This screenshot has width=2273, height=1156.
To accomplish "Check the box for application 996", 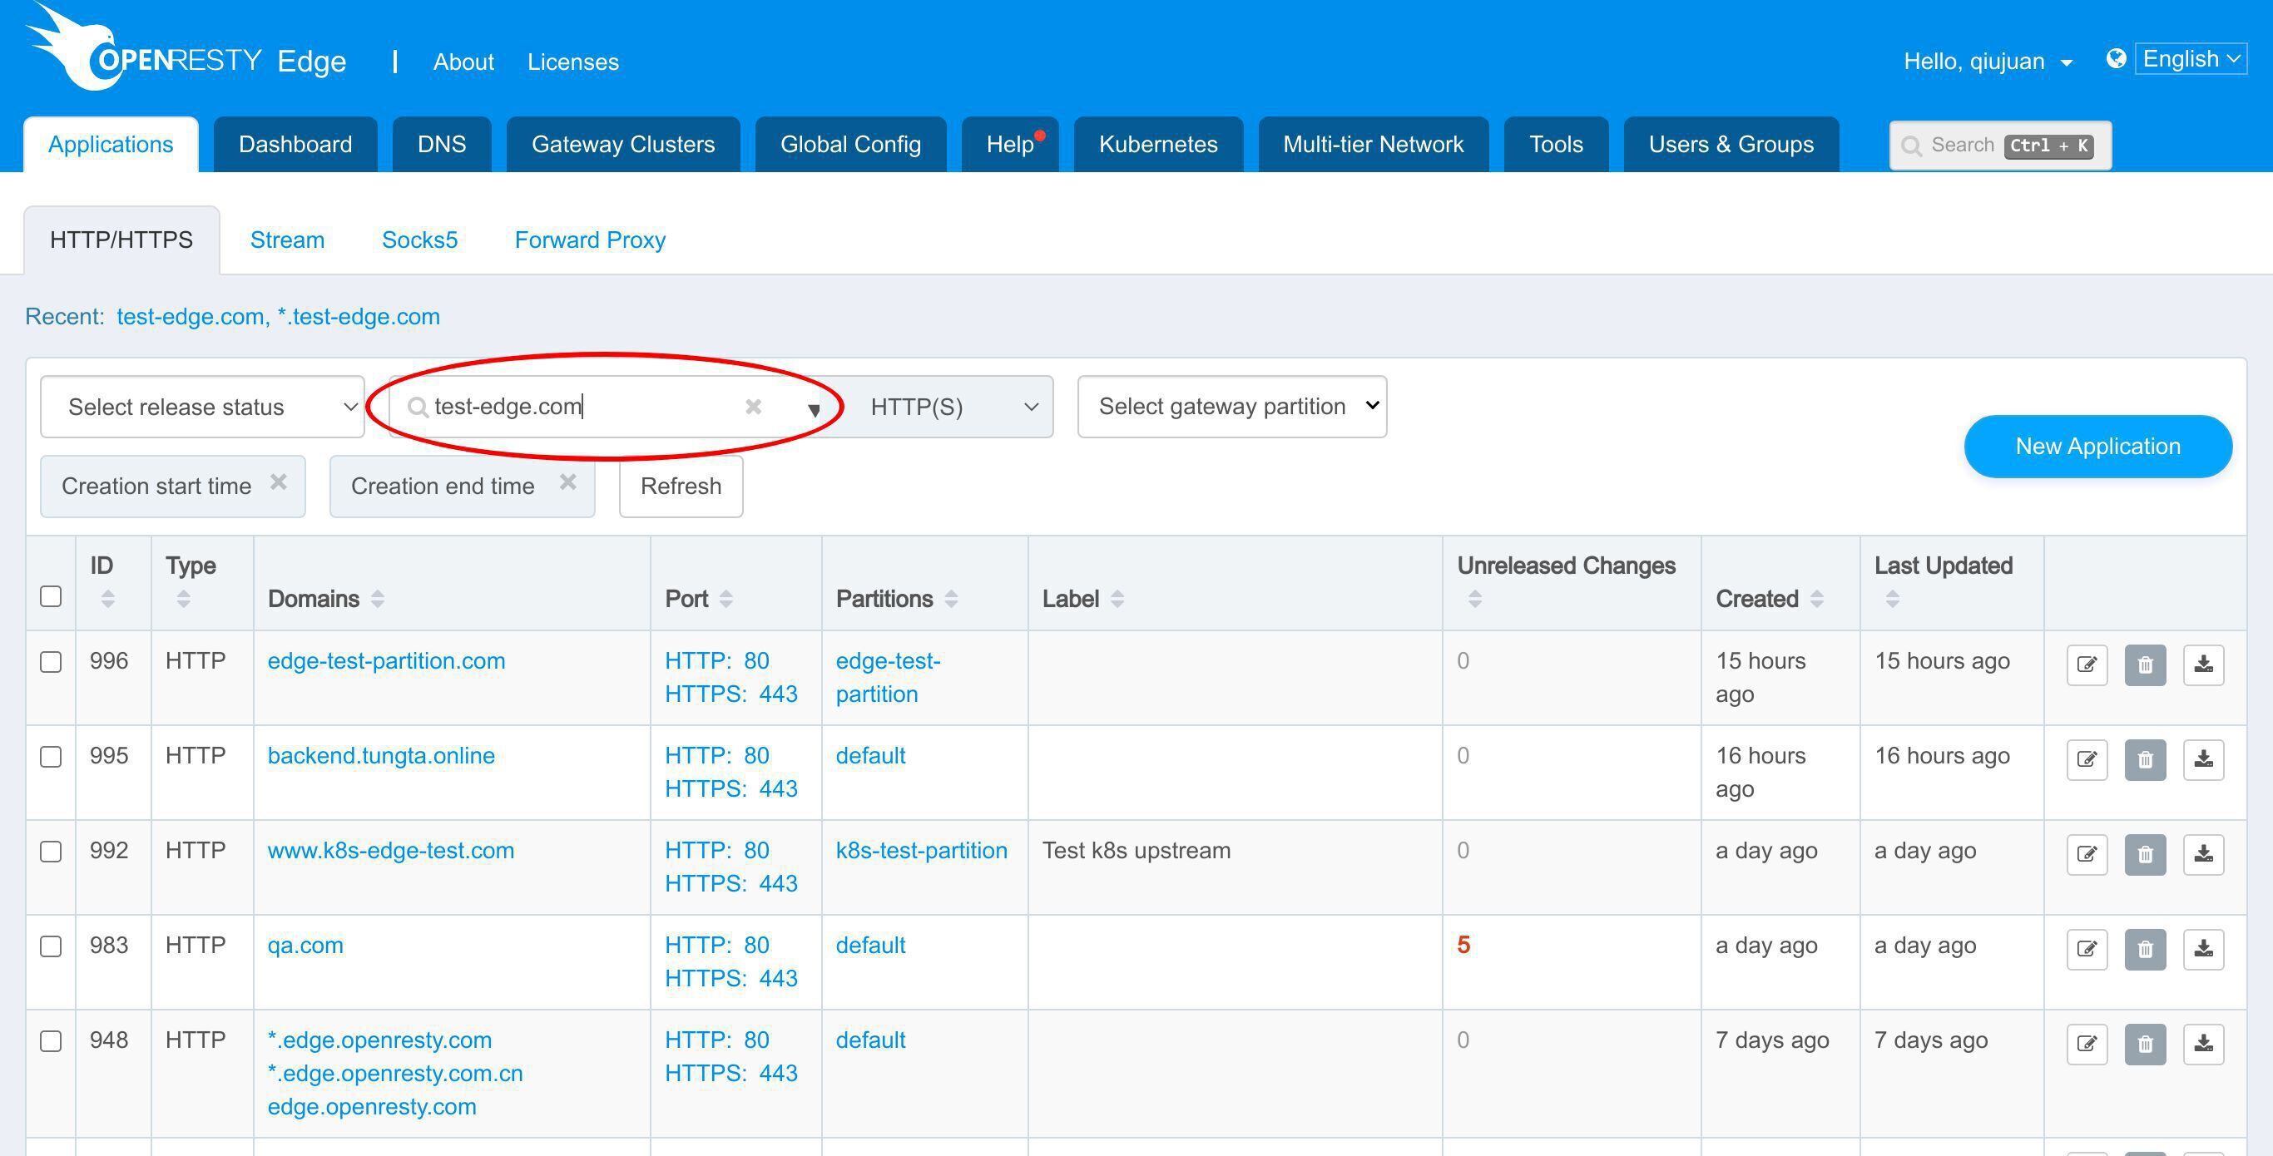I will click(x=52, y=662).
